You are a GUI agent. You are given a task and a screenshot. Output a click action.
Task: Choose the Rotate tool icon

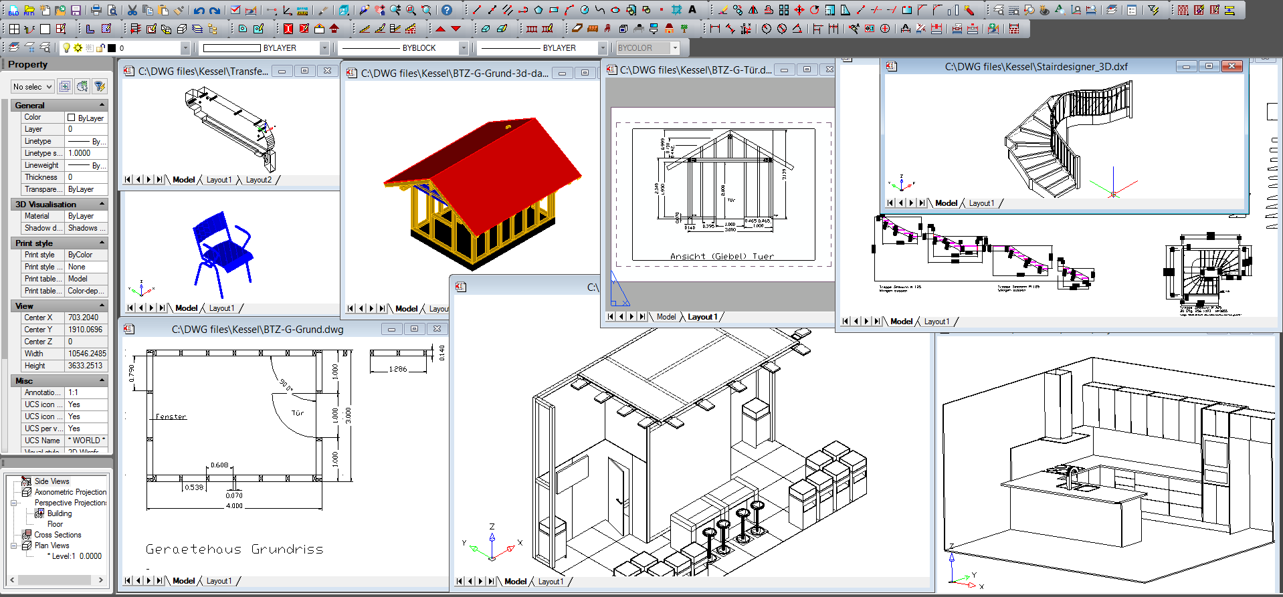pos(814,10)
